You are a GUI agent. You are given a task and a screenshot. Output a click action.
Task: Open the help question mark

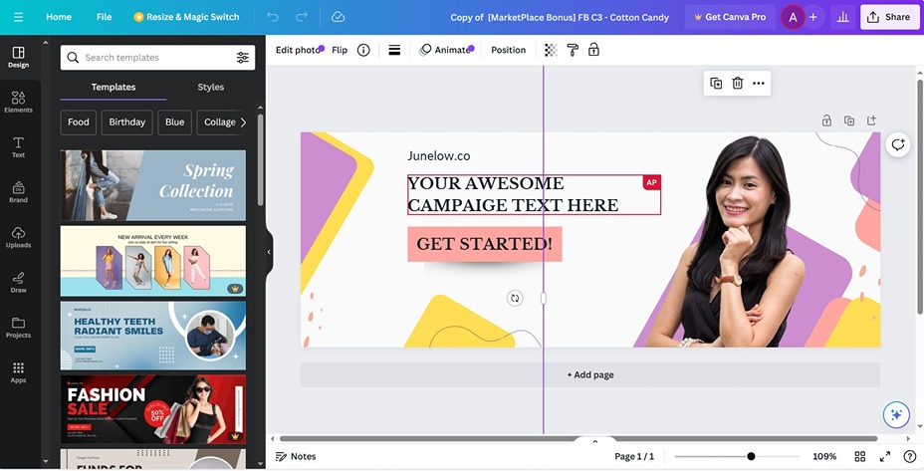[910, 456]
